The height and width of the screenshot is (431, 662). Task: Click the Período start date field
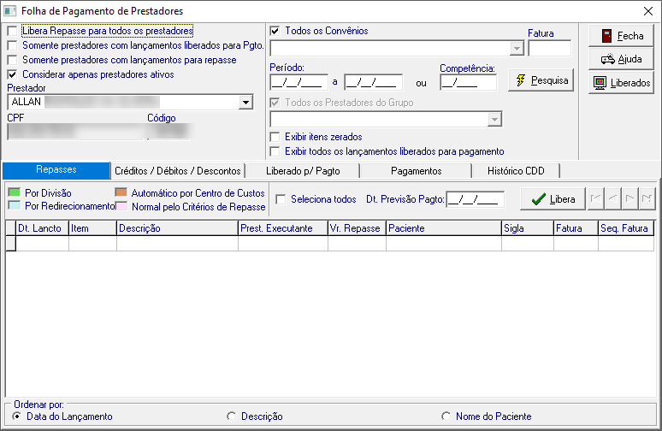click(x=298, y=82)
